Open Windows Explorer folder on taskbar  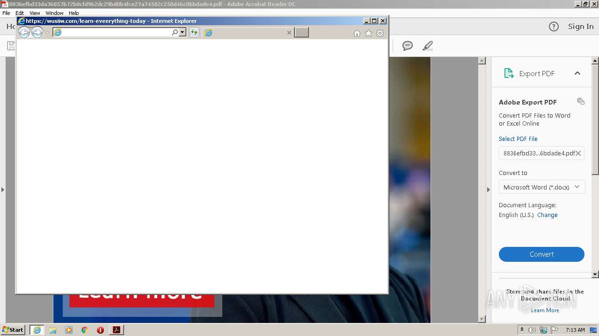(53, 330)
